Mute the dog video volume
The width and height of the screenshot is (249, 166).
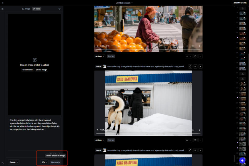[187, 130]
